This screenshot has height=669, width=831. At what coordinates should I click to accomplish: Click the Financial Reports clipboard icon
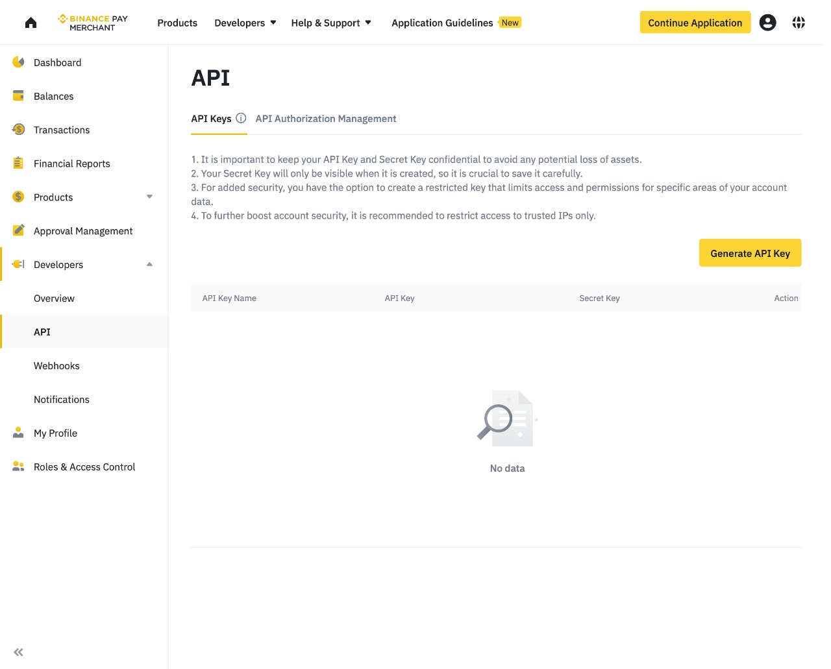18,164
